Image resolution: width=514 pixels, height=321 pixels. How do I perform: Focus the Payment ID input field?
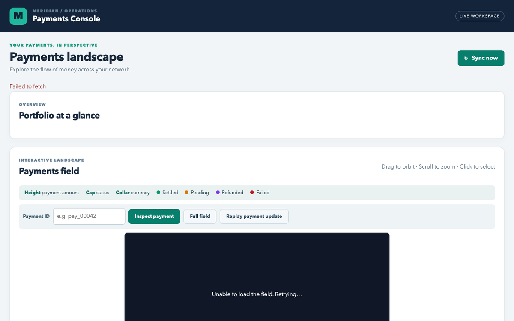(89, 217)
